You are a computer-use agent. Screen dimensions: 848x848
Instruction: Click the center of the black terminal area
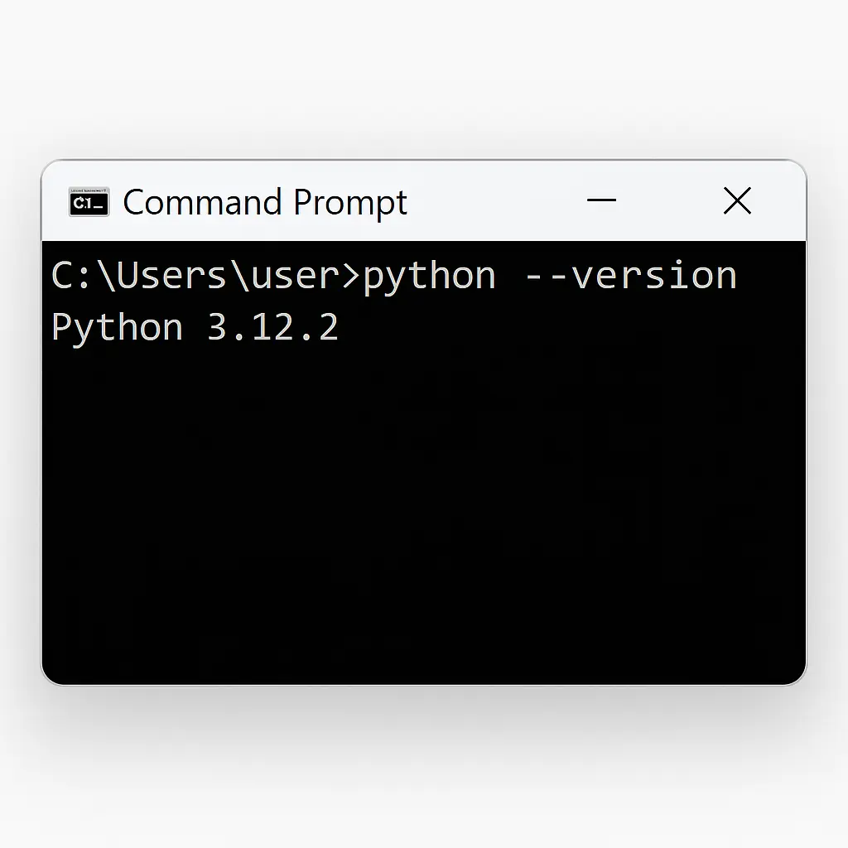(423, 462)
